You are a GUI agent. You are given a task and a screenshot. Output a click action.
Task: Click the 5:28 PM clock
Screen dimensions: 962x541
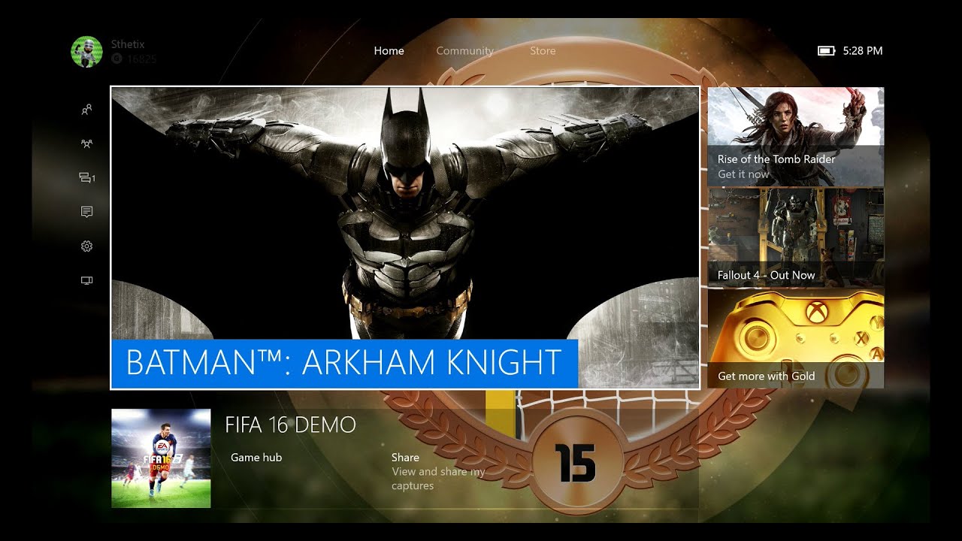click(x=863, y=51)
